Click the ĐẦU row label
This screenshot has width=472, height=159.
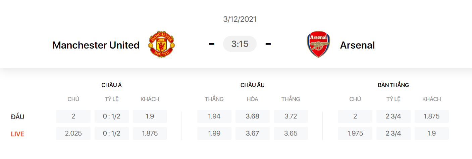coord(17,117)
